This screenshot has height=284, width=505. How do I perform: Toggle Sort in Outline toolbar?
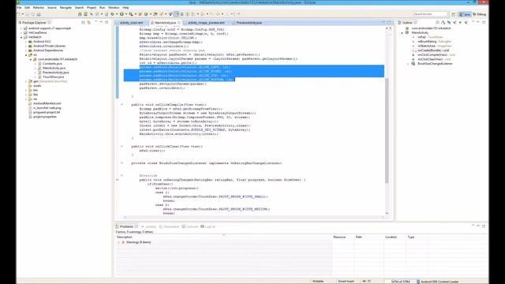(x=443, y=23)
